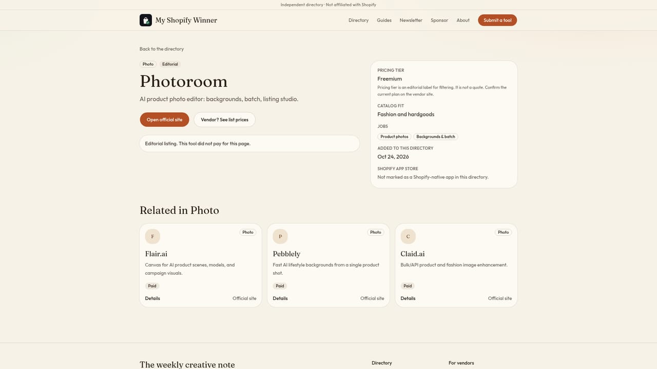Open Details for Pebblely
This screenshot has width=657, height=369.
(x=280, y=298)
